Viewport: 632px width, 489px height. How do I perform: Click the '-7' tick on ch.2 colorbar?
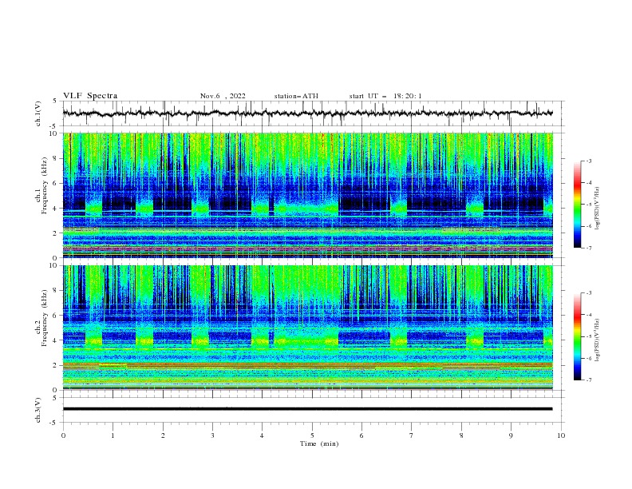point(588,380)
